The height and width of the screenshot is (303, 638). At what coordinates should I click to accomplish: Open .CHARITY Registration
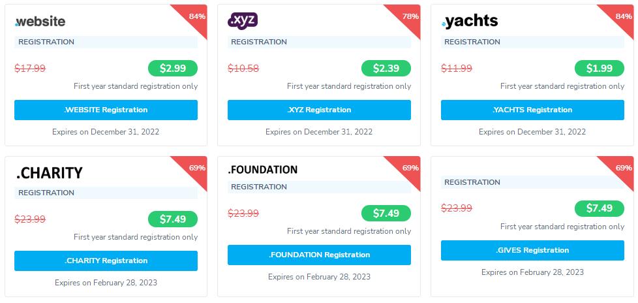click(x=106, y=261)
